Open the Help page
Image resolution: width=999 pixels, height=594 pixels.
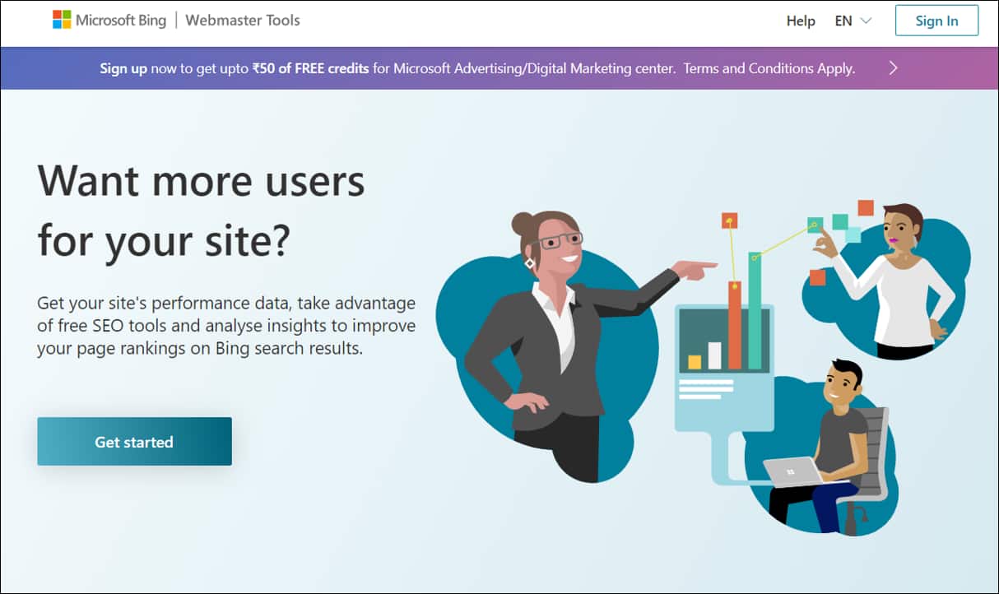801,21
